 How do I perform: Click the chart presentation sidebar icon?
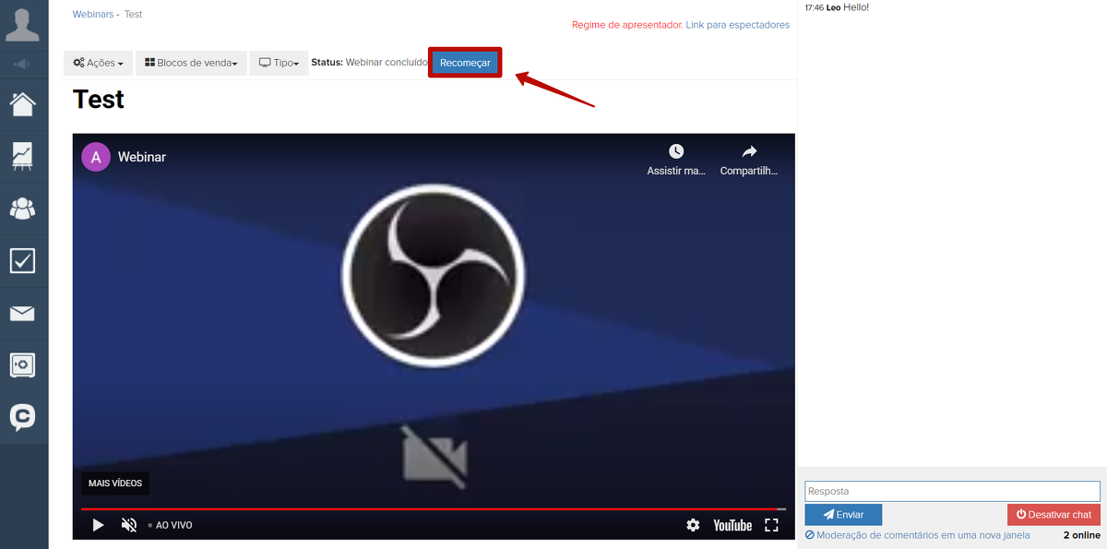click(22, 155)
